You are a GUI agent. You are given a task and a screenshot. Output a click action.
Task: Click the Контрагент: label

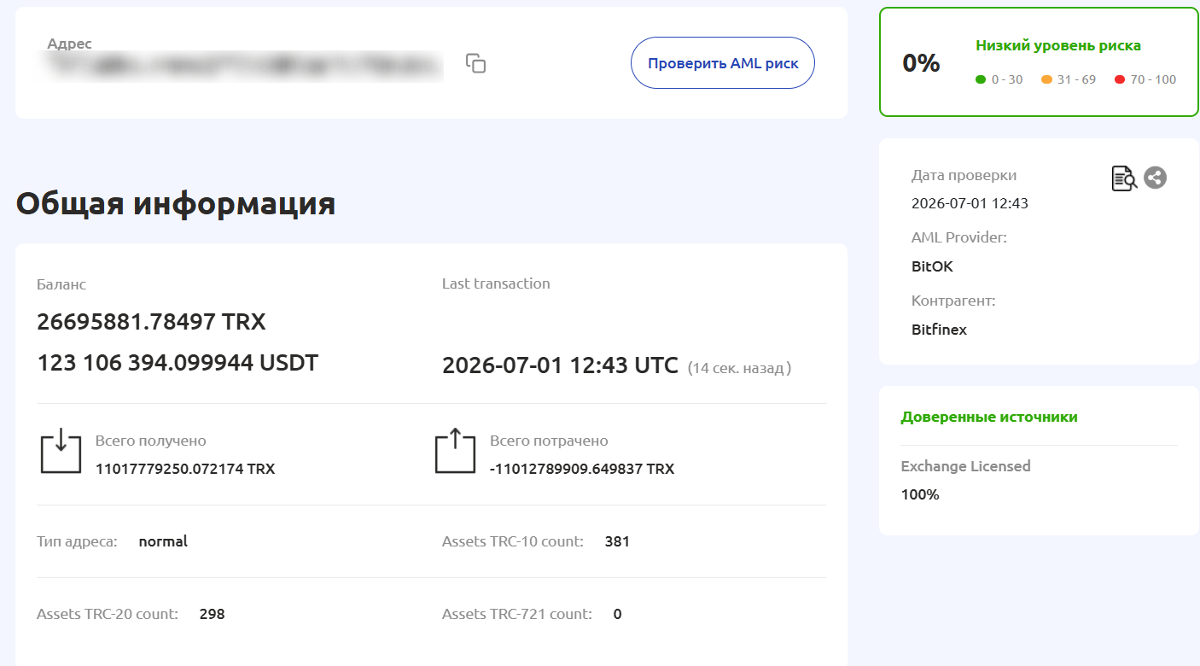[x=953, y=301]
